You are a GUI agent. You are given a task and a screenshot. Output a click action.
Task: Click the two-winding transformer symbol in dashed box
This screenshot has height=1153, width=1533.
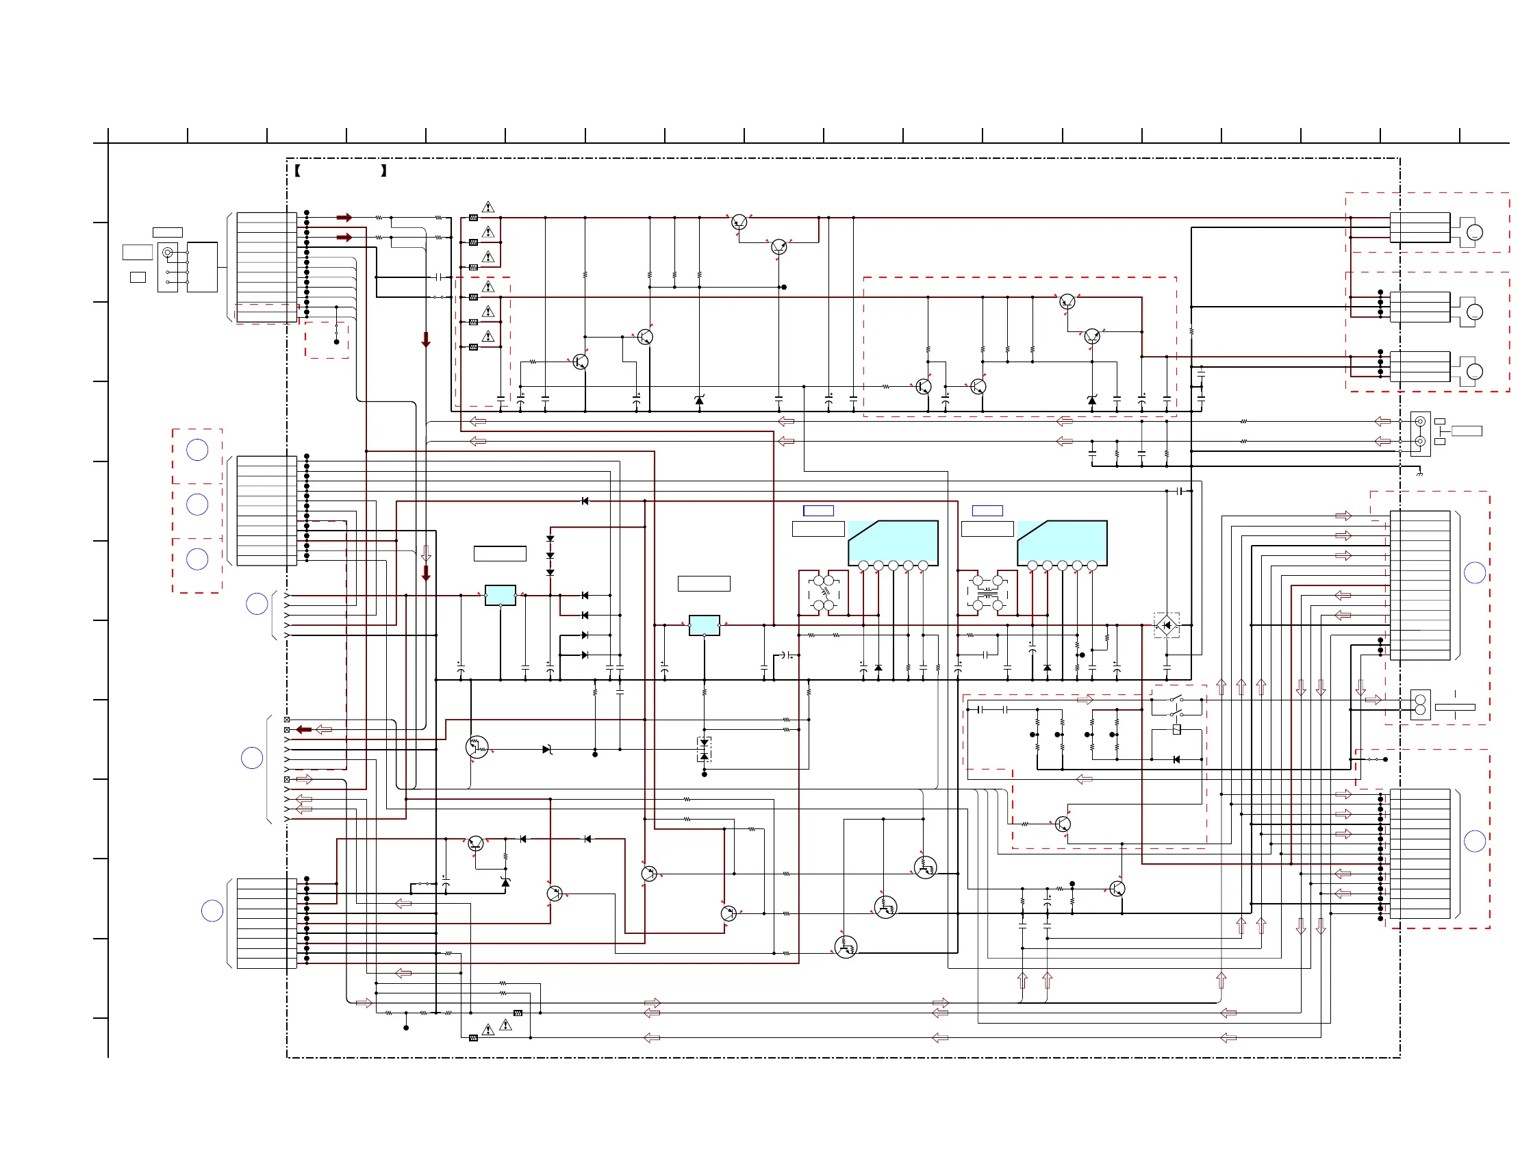pyautogui.click(x=987, y=593)
